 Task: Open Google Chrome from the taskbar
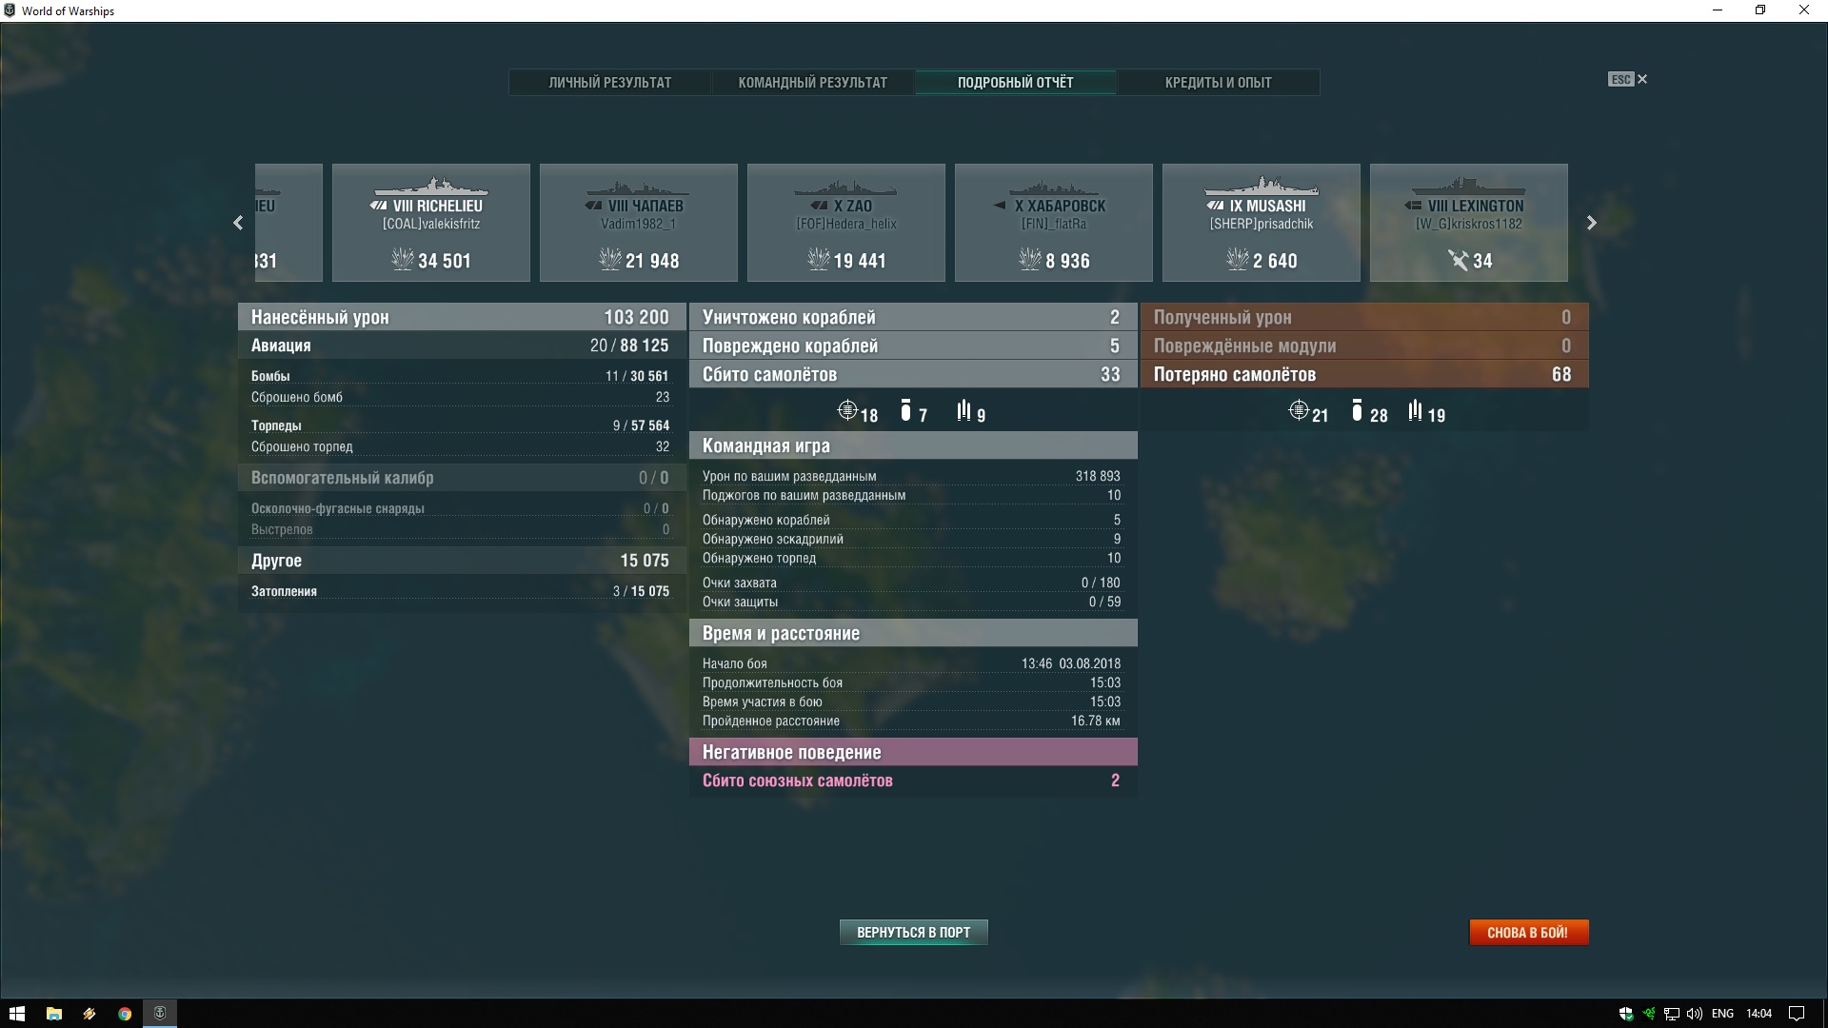coord(125,1014)
